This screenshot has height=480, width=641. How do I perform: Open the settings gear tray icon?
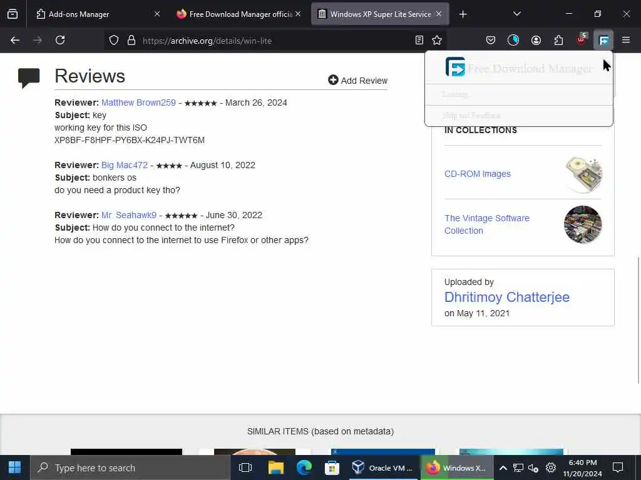coord(551,467)
